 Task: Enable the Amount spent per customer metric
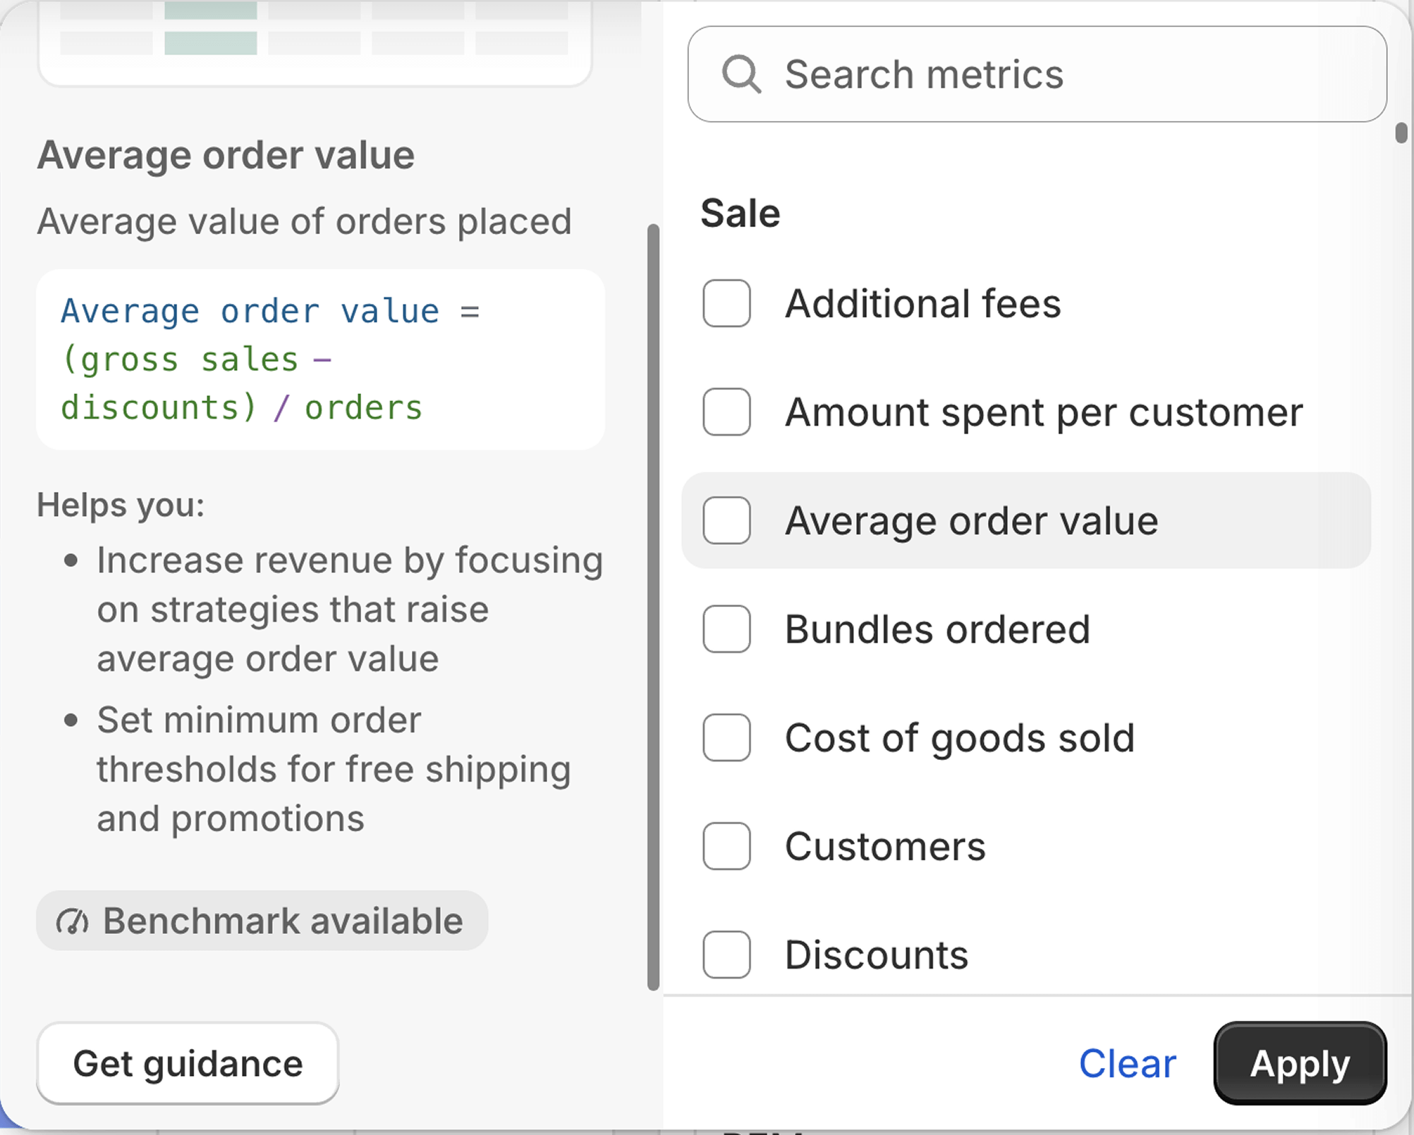(726, 412)
